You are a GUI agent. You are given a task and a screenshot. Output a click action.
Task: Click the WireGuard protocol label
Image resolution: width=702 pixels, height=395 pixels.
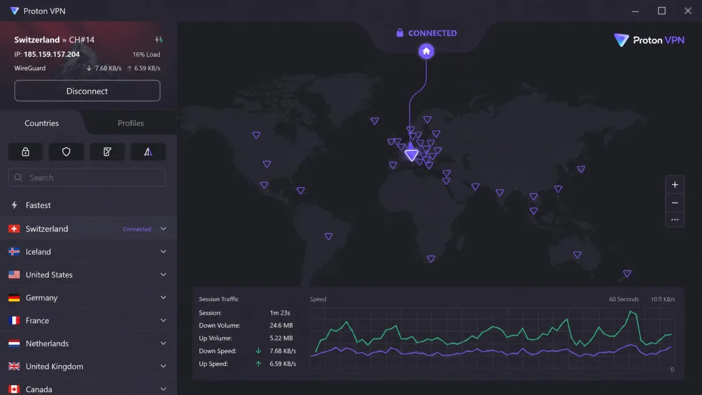click(30, 68)
